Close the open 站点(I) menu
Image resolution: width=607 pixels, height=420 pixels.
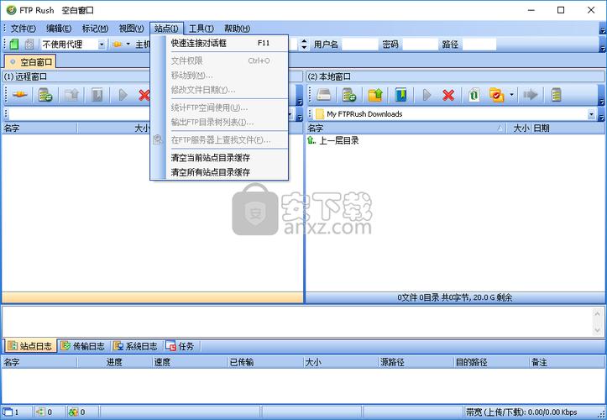166,29
